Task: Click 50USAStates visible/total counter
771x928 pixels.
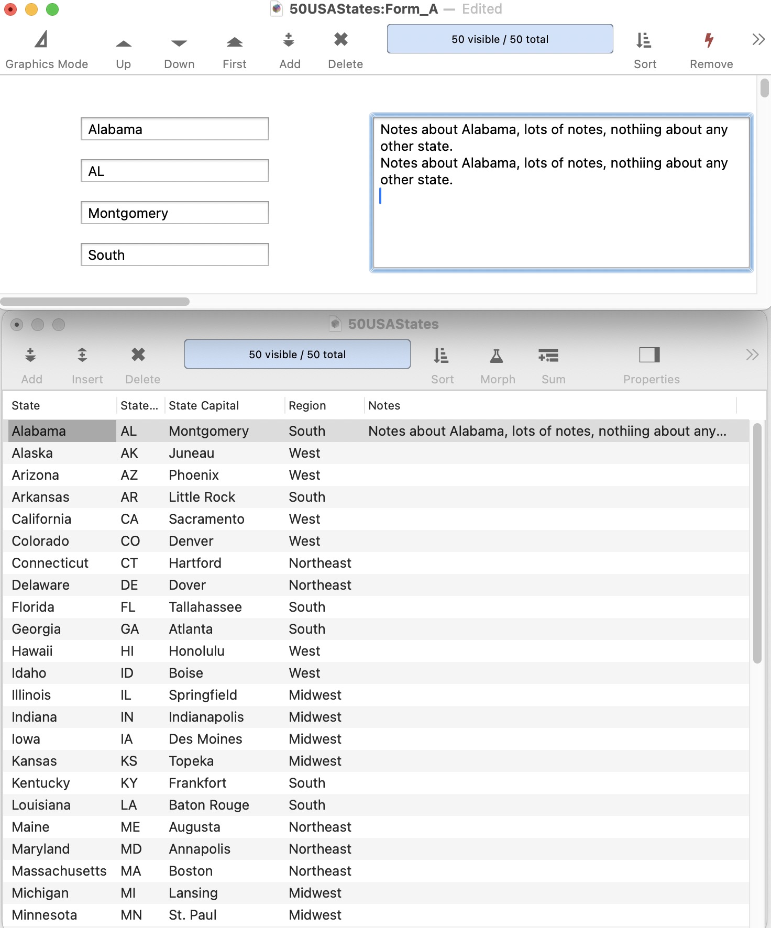Action: [x=298, y=354]
